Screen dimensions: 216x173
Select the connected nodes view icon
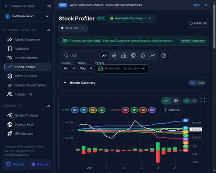click(x=114, y=56)
